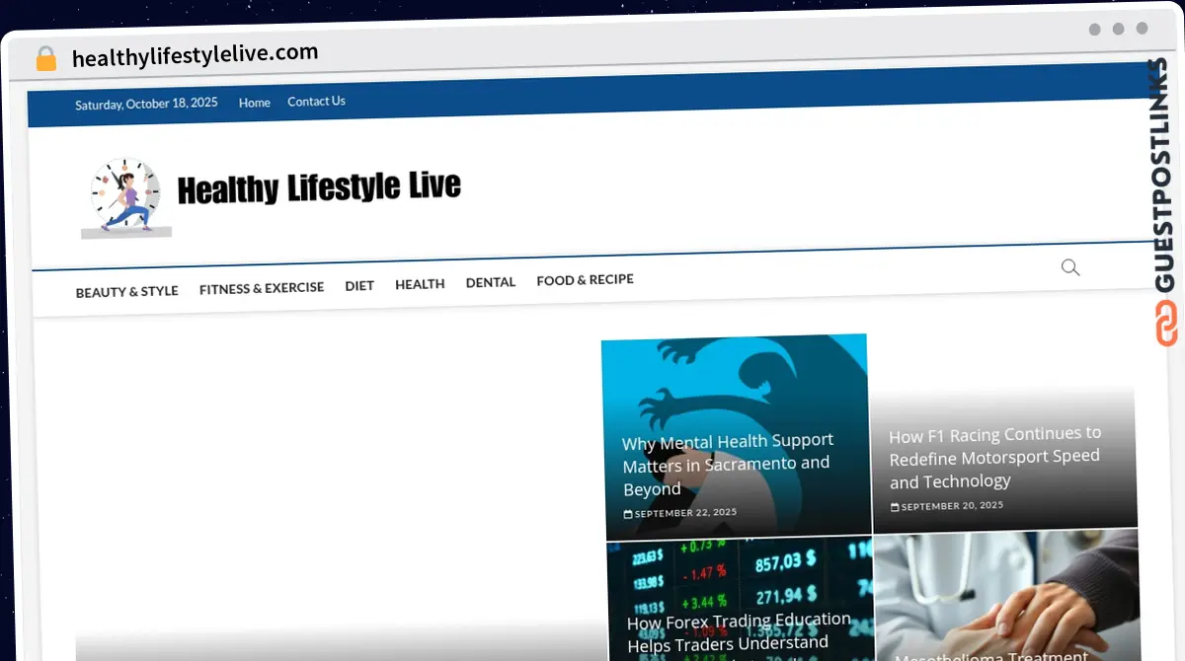Open How F1 Racing Continues article
Image resolution: width=1185 pixels, height=661 pixels.
tap(994, 458)
